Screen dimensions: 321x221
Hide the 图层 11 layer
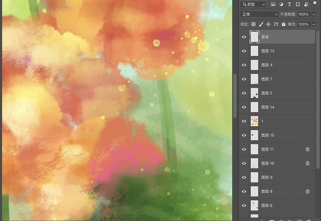(244, 149)
